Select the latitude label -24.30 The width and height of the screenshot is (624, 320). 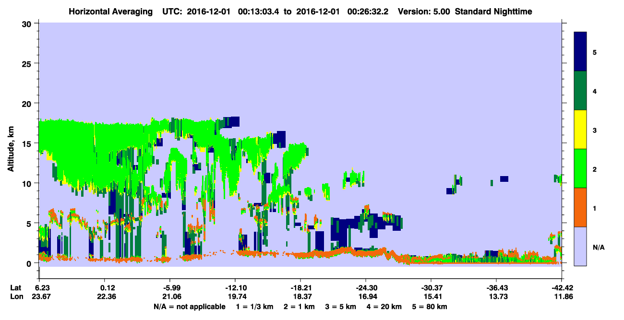pos(365,288)
